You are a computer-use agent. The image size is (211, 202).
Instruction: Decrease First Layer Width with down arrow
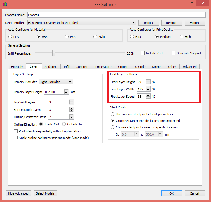coord(148,90)
